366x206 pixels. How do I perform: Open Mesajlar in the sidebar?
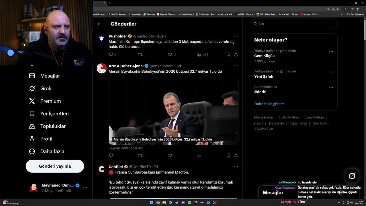pyautogui.click(x=45, y=76)
